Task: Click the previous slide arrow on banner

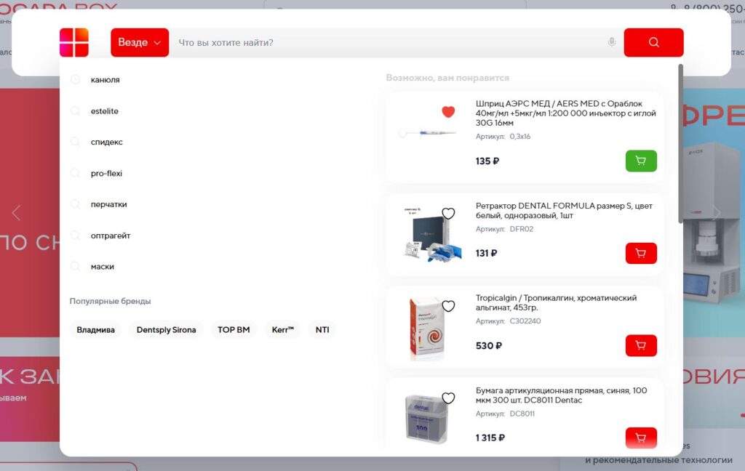Action: pyautogui.click(x=16, y=213)
